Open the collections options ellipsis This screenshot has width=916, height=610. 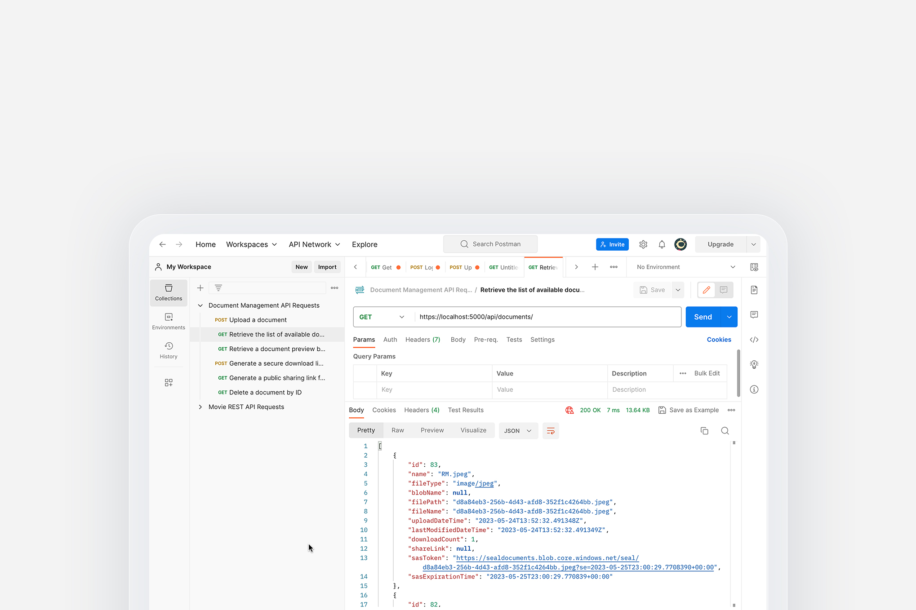point(334,288)
